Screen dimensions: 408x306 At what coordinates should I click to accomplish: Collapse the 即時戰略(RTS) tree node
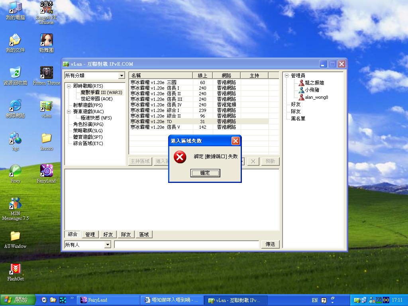tap(69, 86)
